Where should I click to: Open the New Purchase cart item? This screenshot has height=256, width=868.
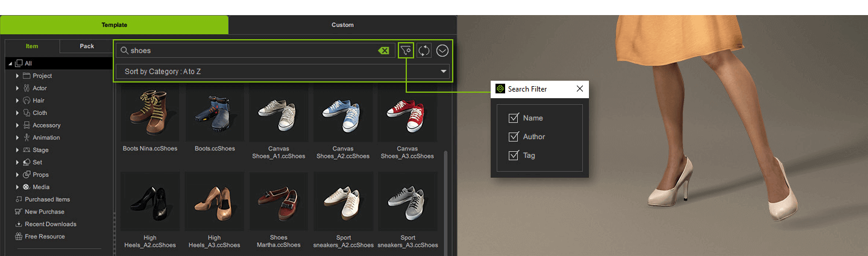44,212
